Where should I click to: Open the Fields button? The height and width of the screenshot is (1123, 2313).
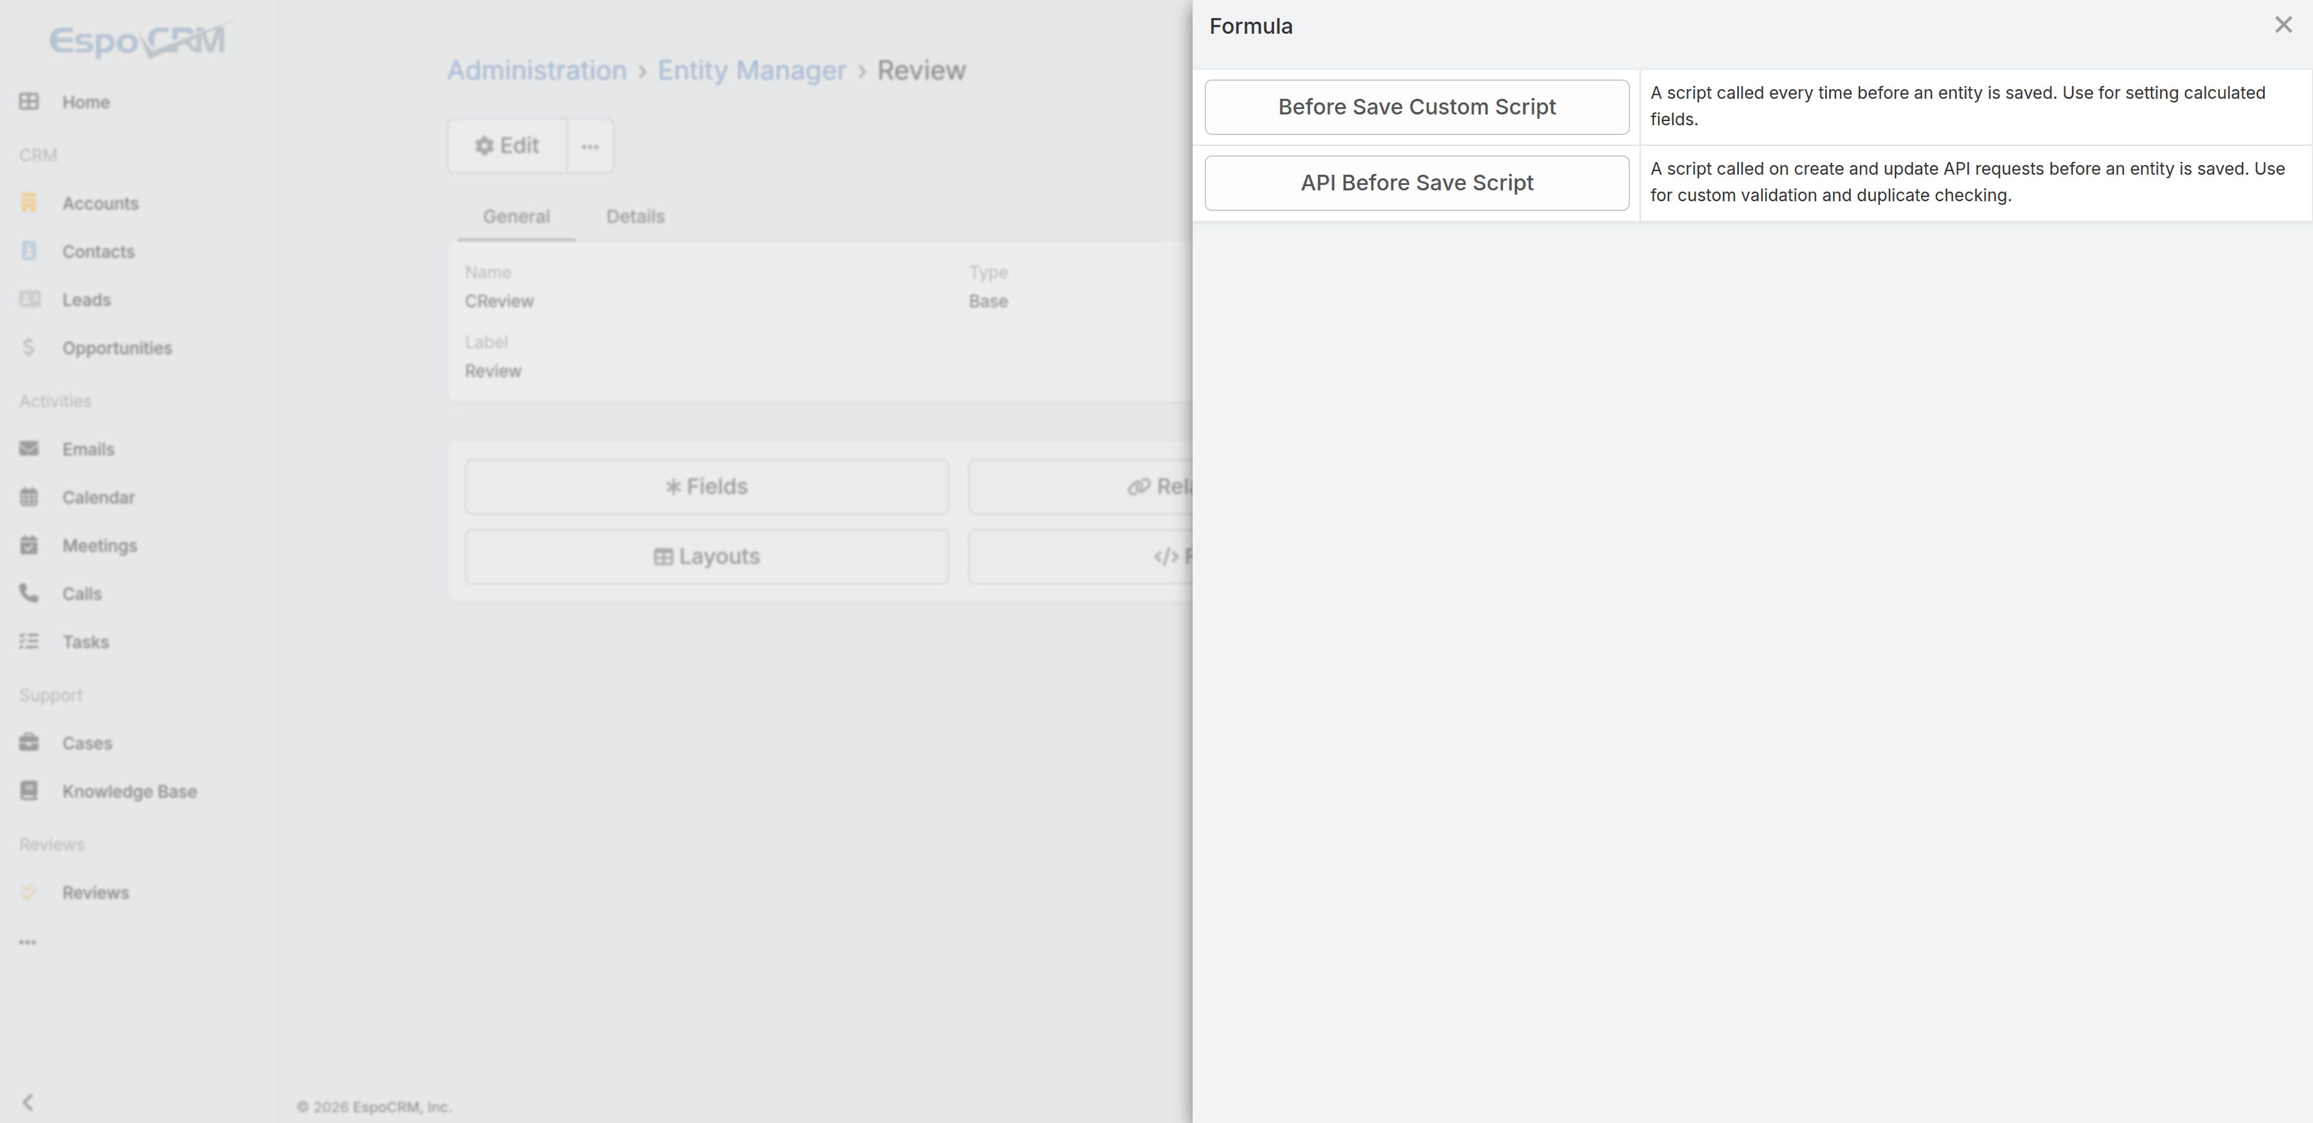click(707, 487)
